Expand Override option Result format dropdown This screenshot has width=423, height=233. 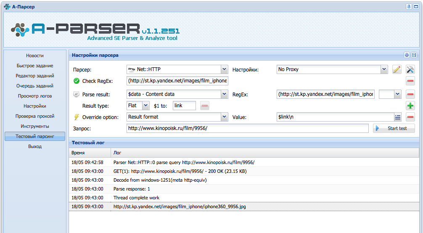(224, 117)
